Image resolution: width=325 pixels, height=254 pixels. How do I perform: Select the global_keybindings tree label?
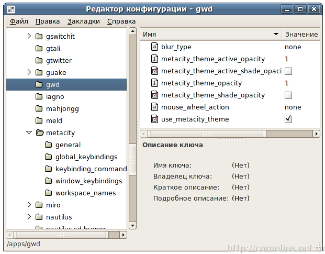(x=86, y=157)
